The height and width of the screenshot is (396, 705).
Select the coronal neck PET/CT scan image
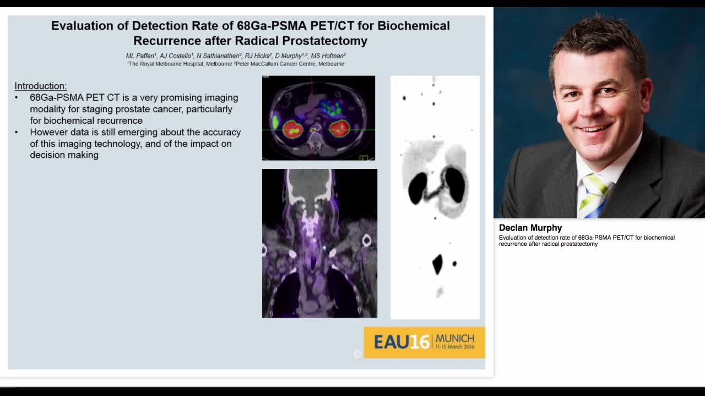tap(319, 243)
